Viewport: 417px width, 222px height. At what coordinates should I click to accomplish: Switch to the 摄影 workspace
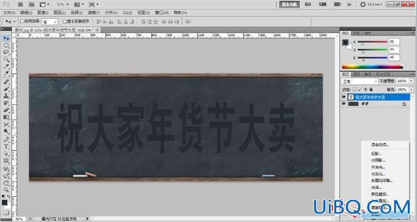point(337,4)
